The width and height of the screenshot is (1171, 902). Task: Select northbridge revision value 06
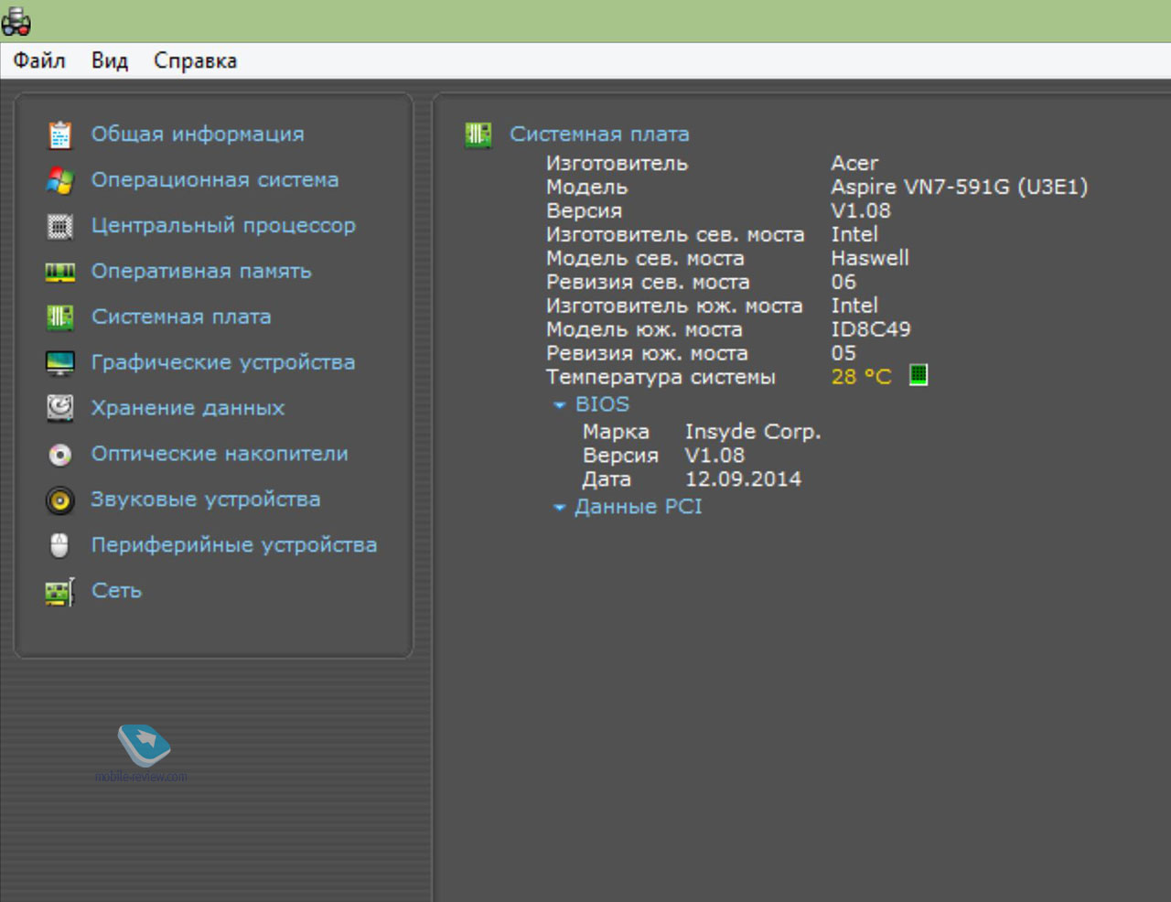843,282
